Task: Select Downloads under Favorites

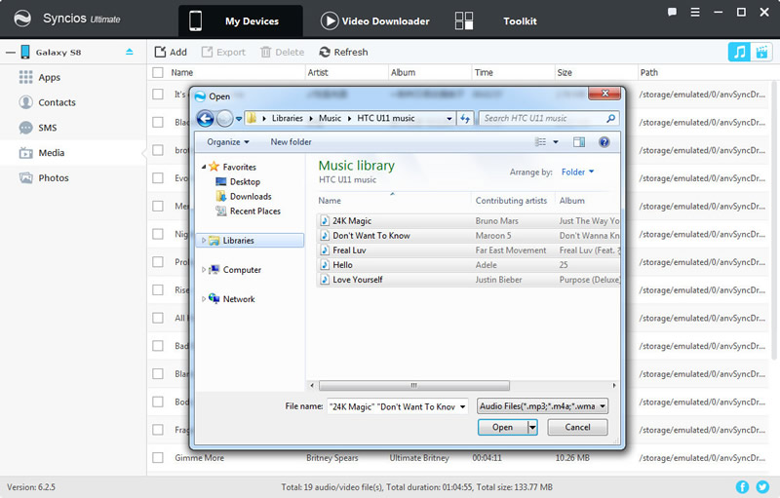Action: [x=244, y=196]
